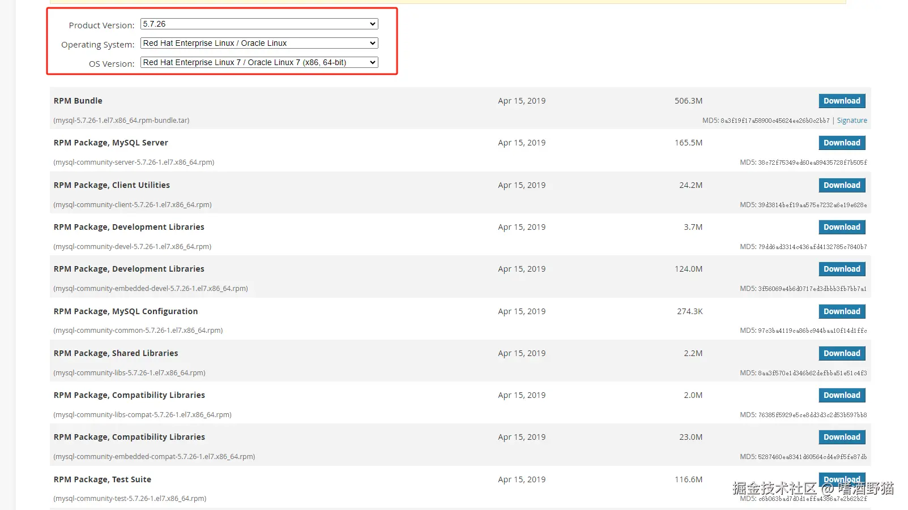The image size is (908, 510).
Task: Open the OS Version dropdown
Action: click(259, 62)
